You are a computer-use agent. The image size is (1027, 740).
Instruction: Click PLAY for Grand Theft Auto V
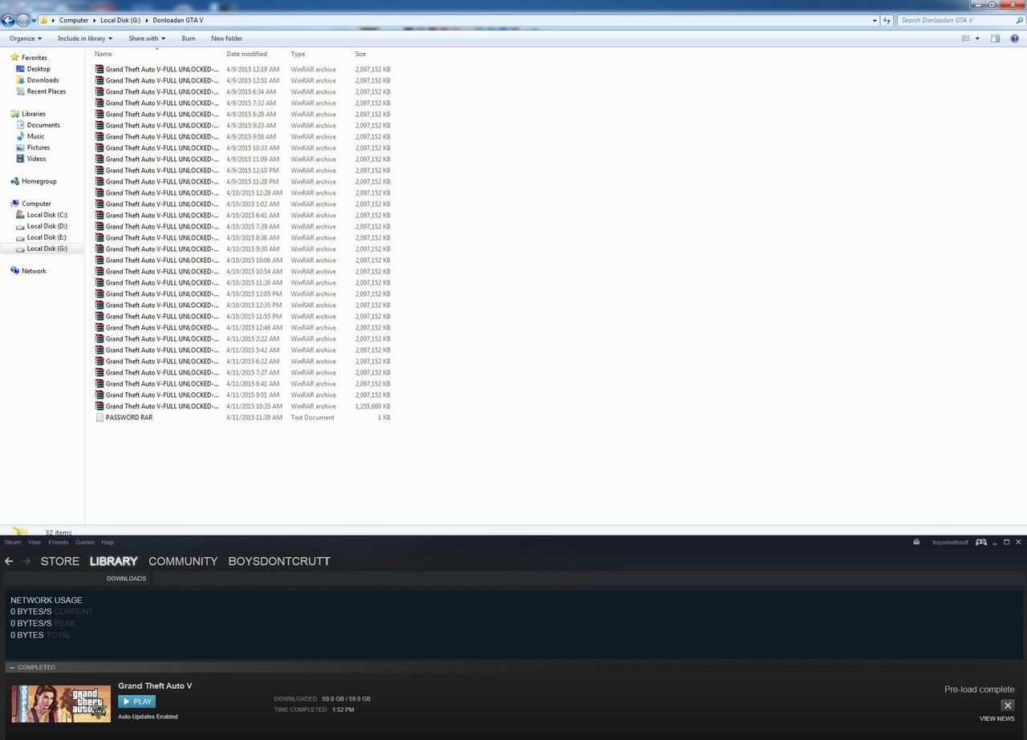[136, 702]
